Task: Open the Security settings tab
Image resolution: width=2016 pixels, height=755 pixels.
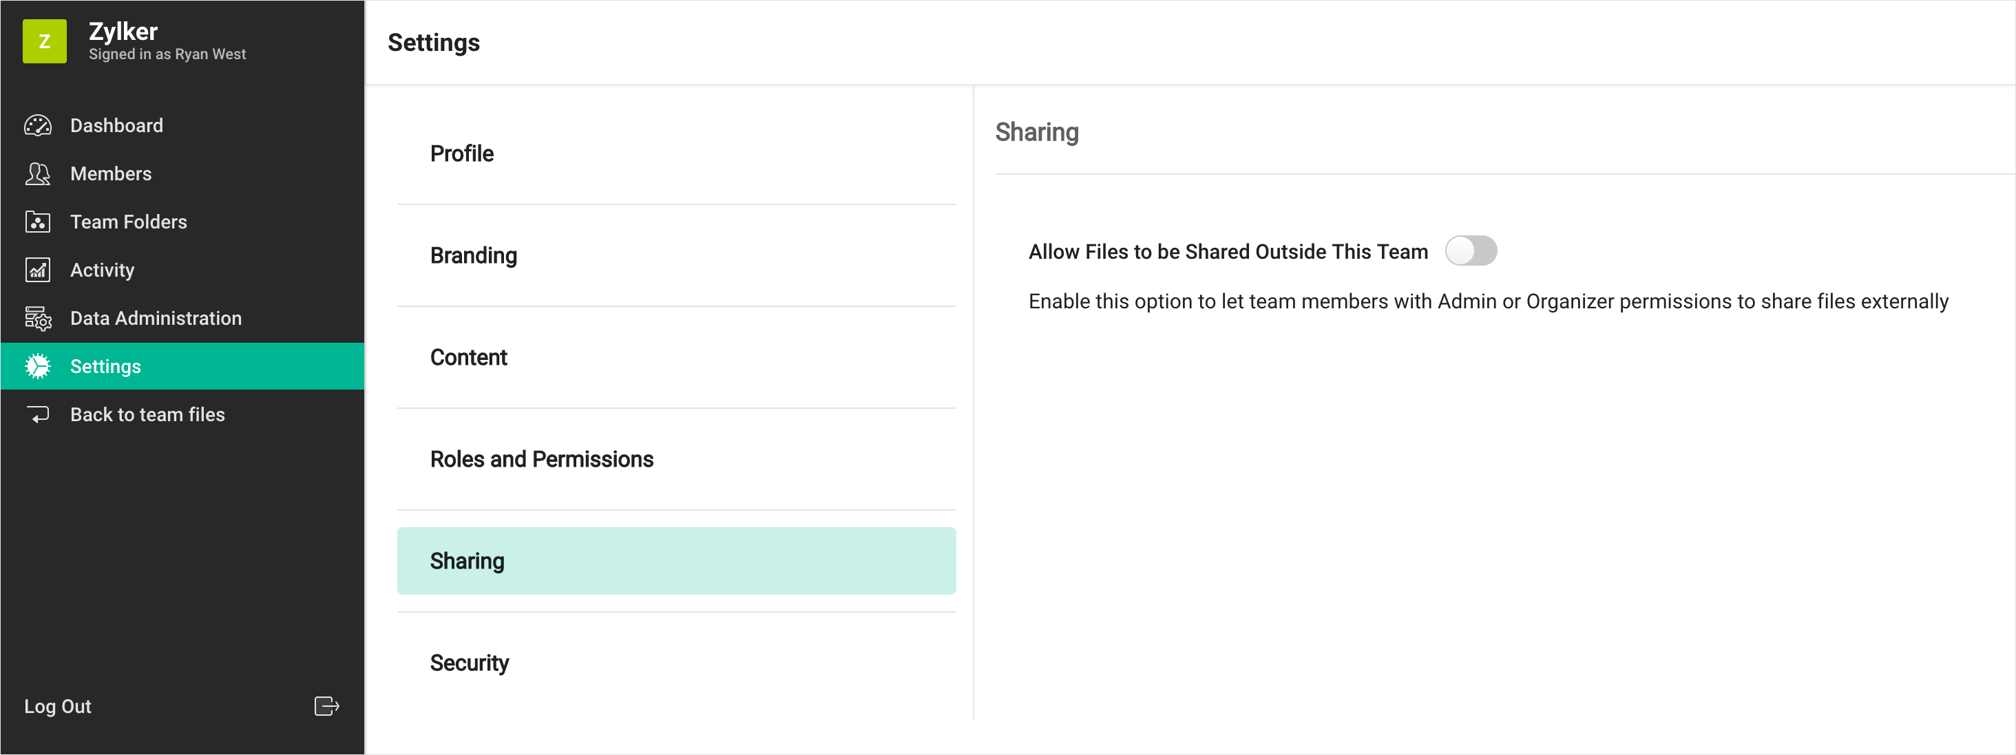Action: (x=676, y=663)
